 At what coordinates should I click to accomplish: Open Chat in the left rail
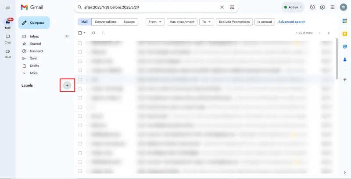point(8,39)
